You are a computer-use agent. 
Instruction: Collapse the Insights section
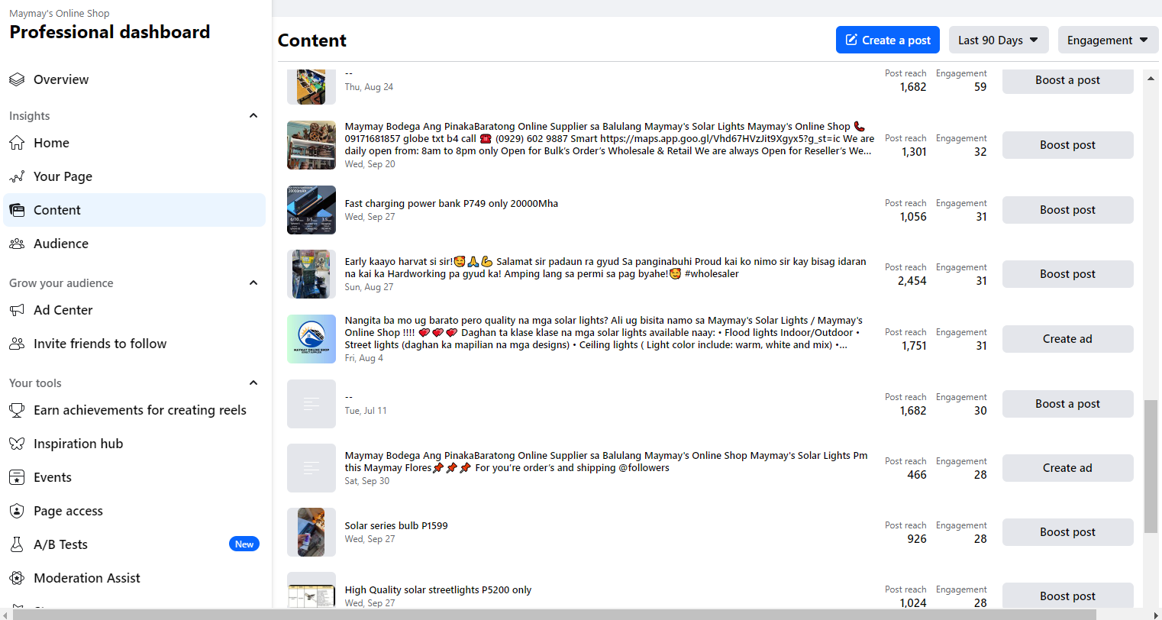pyautogui.click(x=253, y=115)
